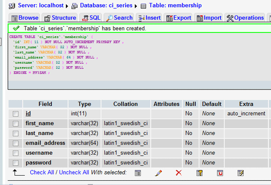Click the last_name field name
Screen dimensions: 271x185
coord(39,133)
